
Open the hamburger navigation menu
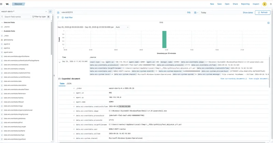click(x=1, y=4)
